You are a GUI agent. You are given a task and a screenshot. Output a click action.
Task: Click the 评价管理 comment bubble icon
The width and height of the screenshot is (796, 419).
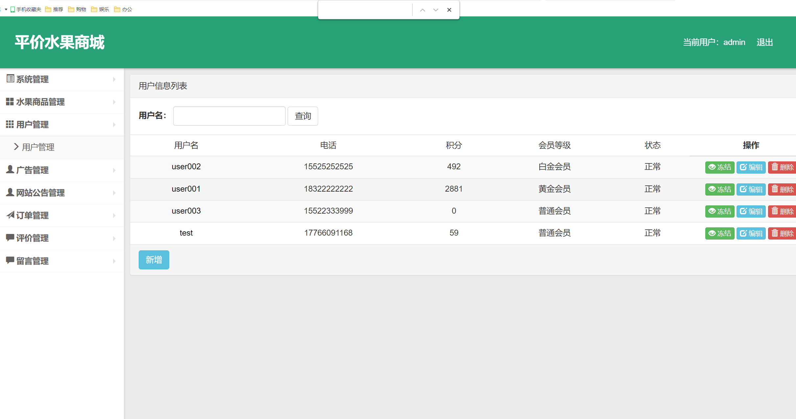(x=10, y=238)
